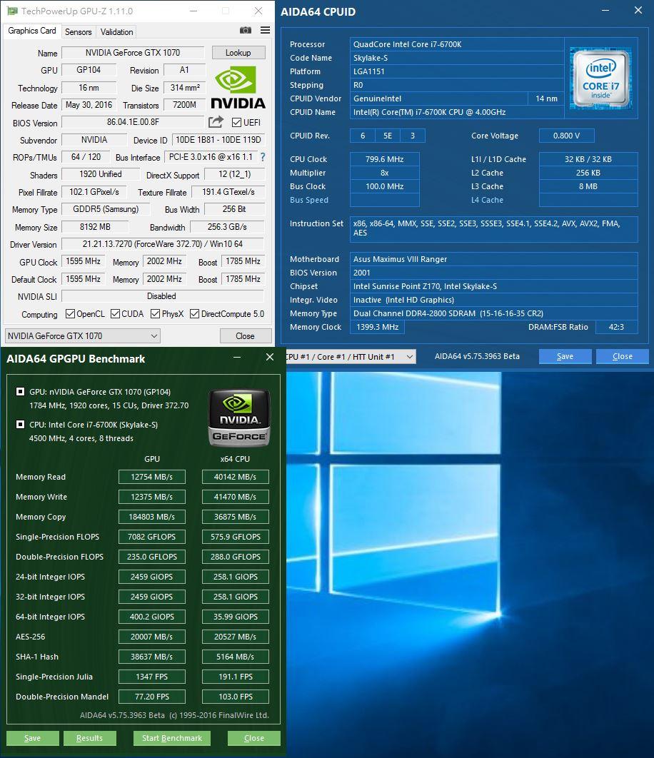
Task: Click the Memory Size field 8192 MB
Action: coord(95,227)
